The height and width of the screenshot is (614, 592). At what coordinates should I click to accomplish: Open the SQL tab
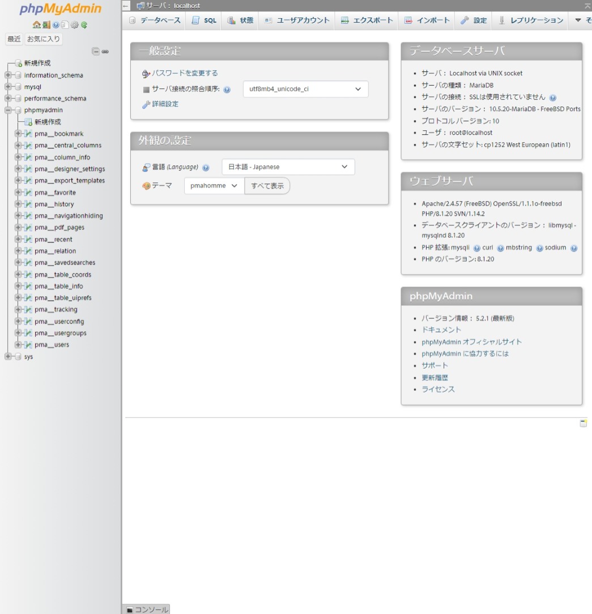[x=204, y=20]
